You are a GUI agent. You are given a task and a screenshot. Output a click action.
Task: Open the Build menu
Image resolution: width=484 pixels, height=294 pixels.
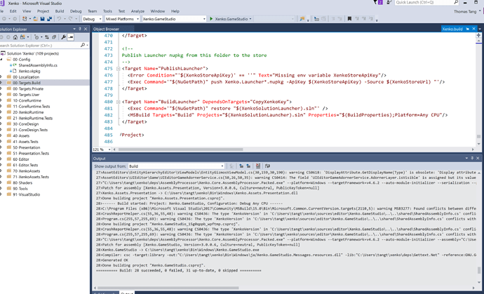click(60, 11)
